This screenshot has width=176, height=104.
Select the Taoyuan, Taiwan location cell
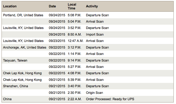(15, 61)
